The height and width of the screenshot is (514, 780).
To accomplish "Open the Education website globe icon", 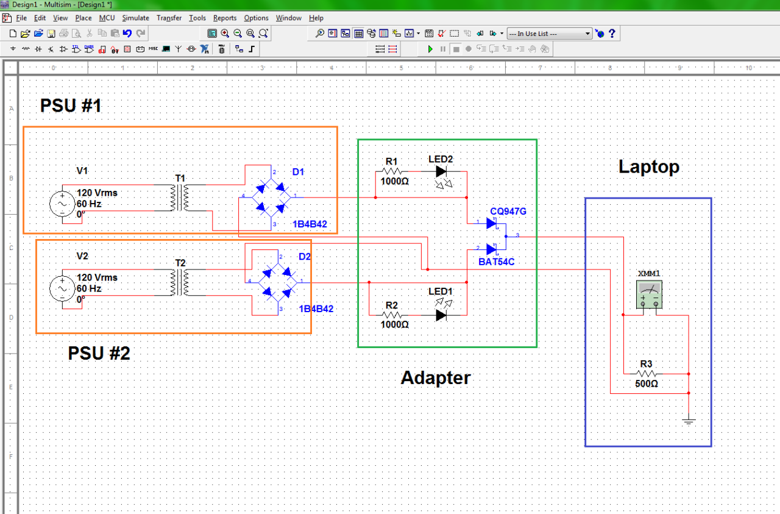I will click(x=600, y=34).
